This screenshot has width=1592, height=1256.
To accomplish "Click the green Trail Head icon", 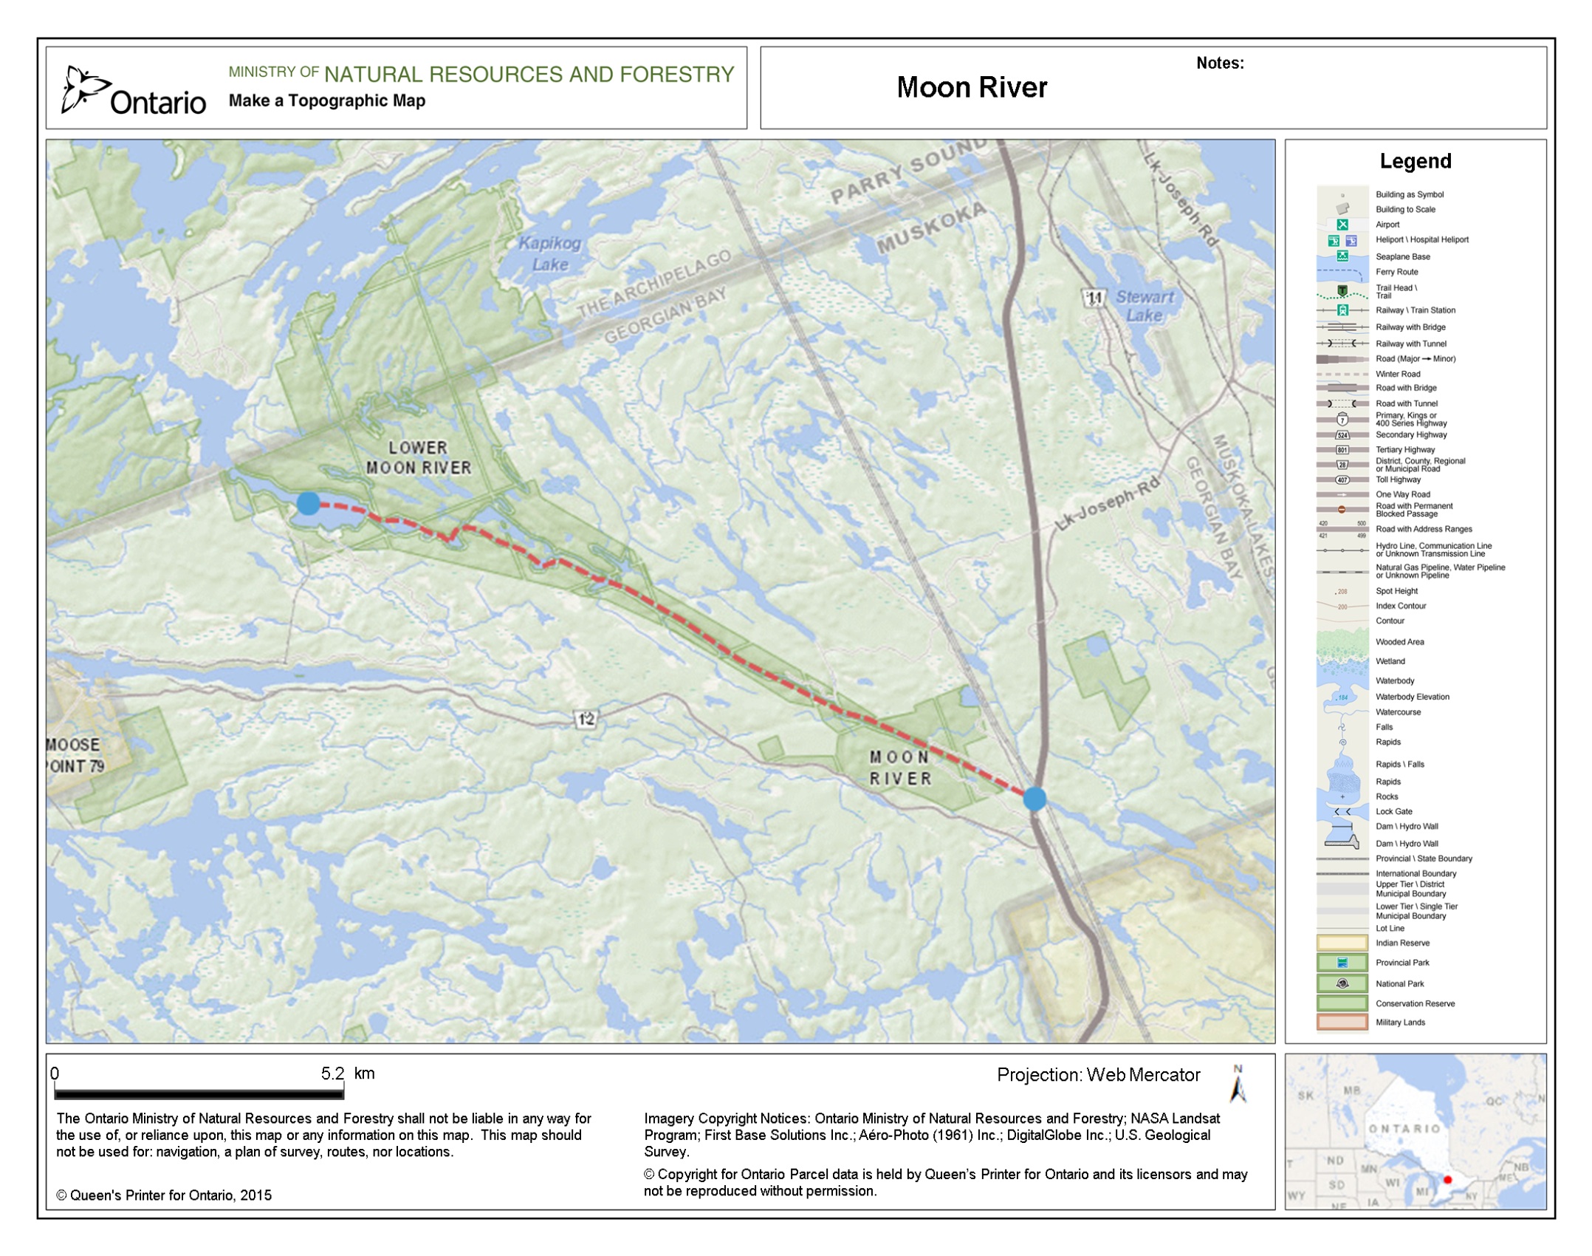I will coord(1342,290).
